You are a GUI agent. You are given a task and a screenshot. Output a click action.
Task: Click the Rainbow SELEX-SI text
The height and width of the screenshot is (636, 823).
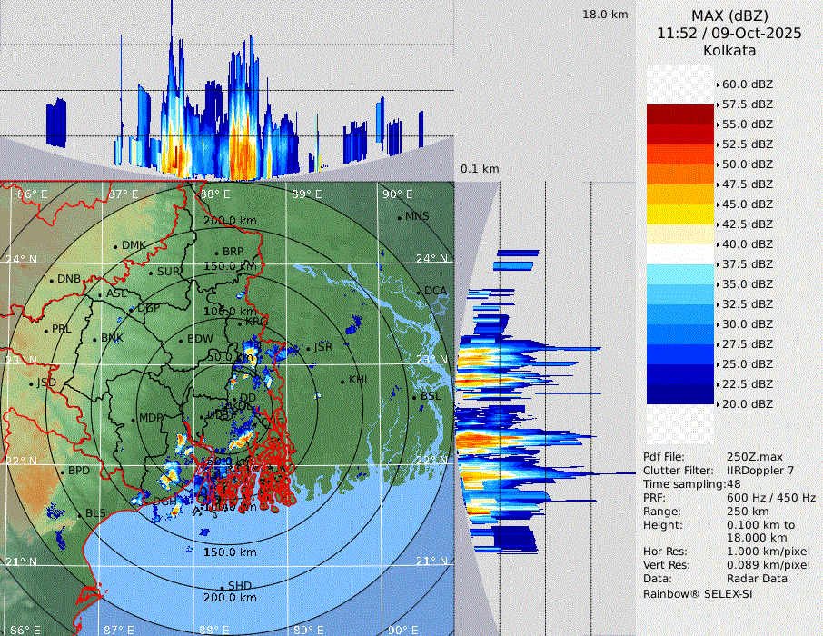(x=698, y=593)
